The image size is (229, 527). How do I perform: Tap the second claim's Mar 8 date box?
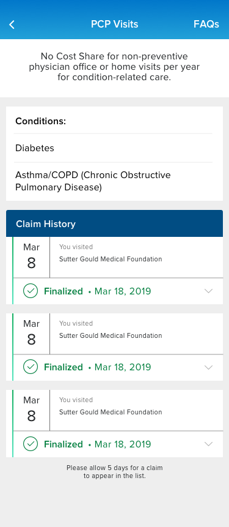31,334
